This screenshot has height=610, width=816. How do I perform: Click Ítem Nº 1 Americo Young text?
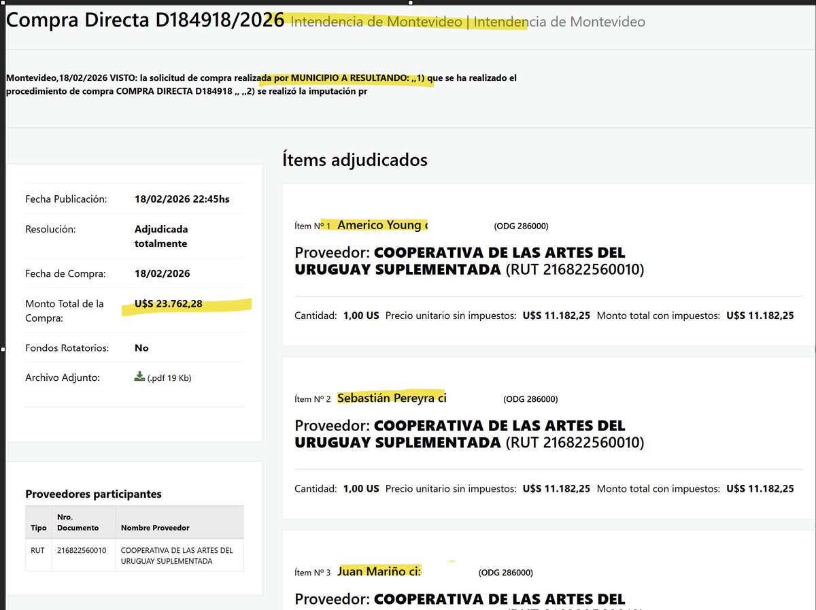pyautogui.click(x=362, y=225)
